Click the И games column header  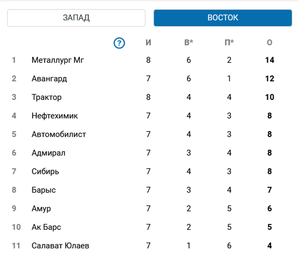pyautogui.click(x=148, y=42)
